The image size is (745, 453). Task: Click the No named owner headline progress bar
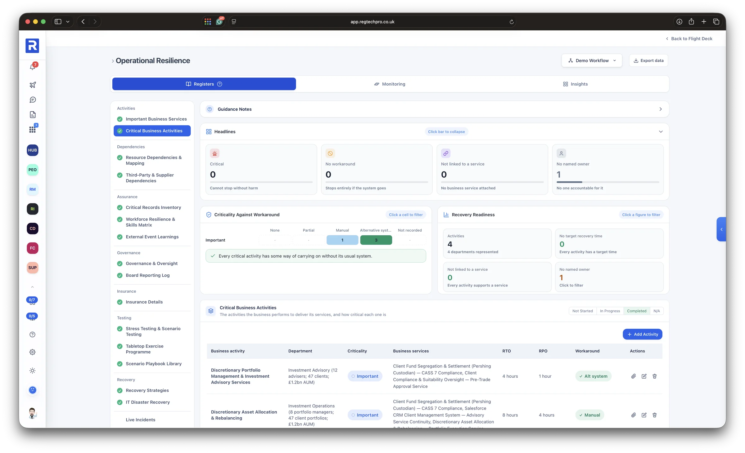tap(608, 182)
